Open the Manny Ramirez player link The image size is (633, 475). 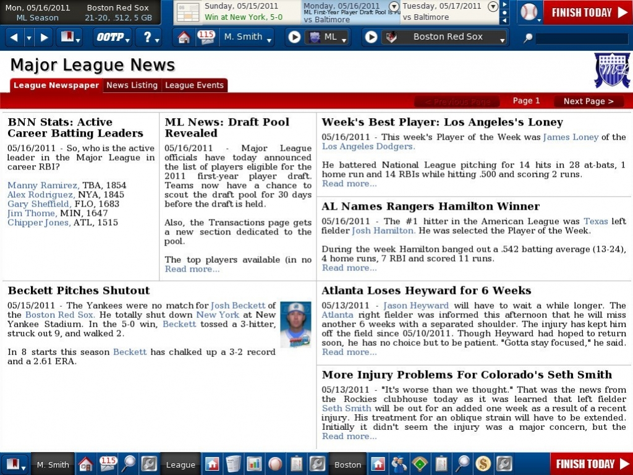pyautogui.click(x=43, y=186)
